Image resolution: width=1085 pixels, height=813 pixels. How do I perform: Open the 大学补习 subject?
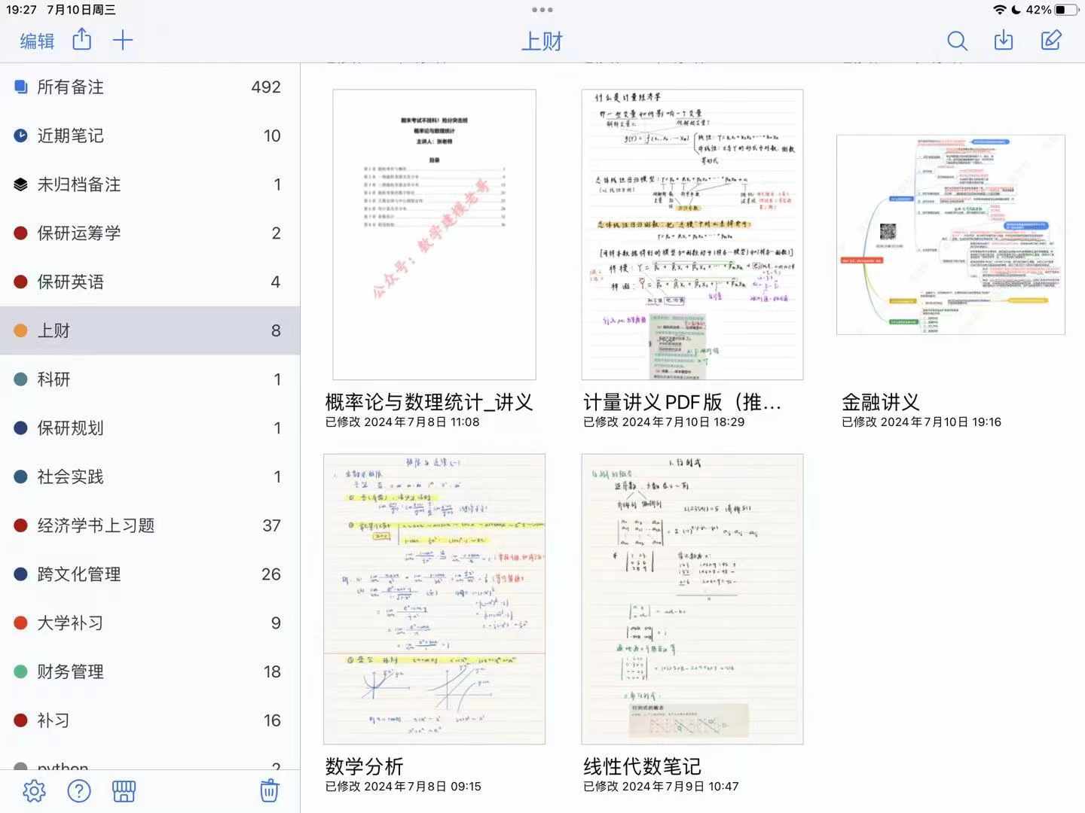[x=150, y=623]
